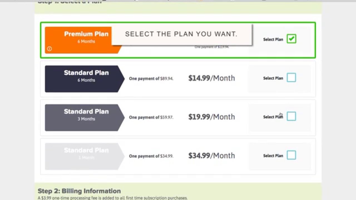
Task: Click the "One payment of $59.97" text
Action: click(x=151, y=117)
